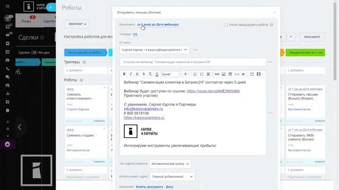Insert a hyperlink in email body
This screenshot has height=190, width=339.
(217, 74)
